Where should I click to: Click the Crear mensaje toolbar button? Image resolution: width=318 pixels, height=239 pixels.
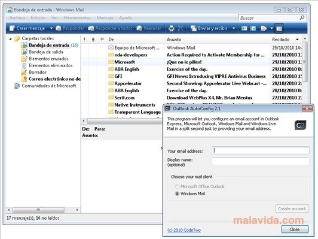coord(27,28)
